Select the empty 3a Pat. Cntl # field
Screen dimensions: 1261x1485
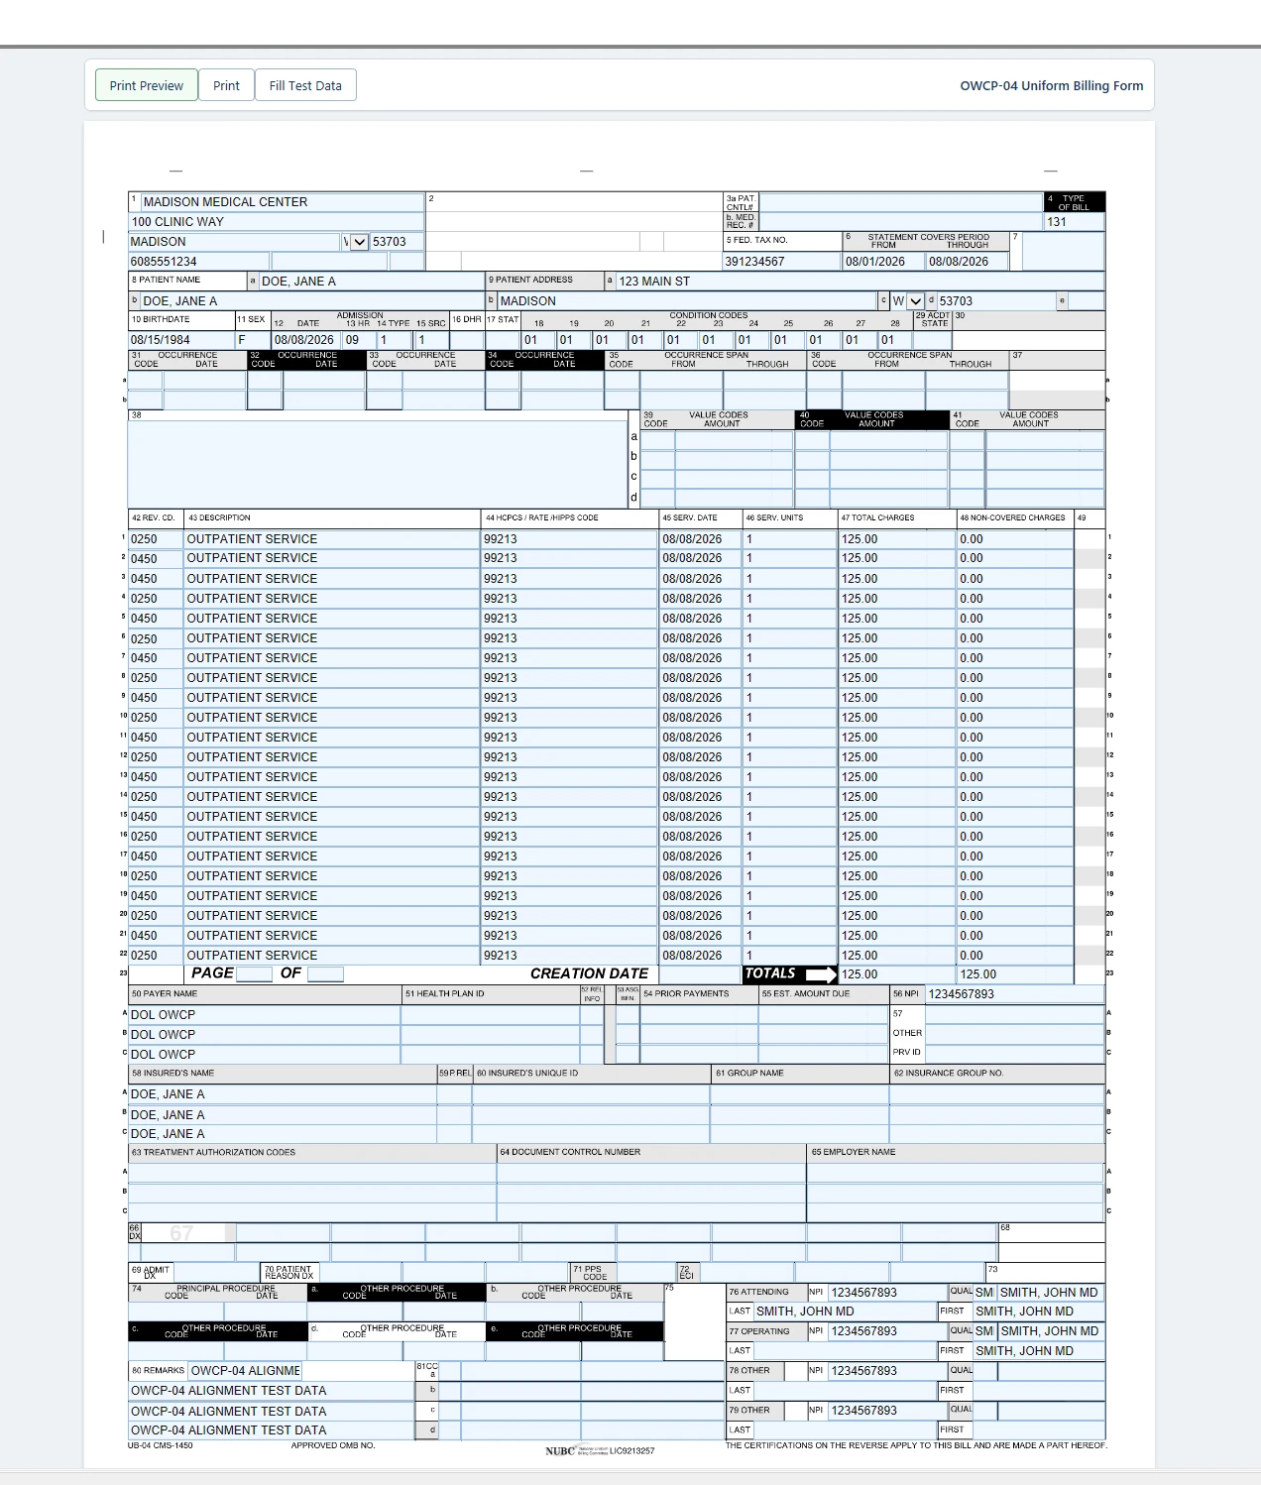900,202
